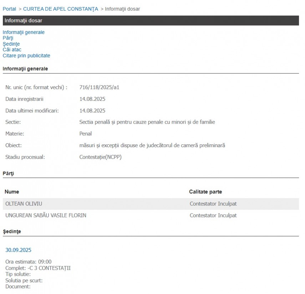Viewport: 305px width, 294px height.
Task: Click Contestator Inculpat for OLTEAN OLIVIU
Action: [213, 204]
